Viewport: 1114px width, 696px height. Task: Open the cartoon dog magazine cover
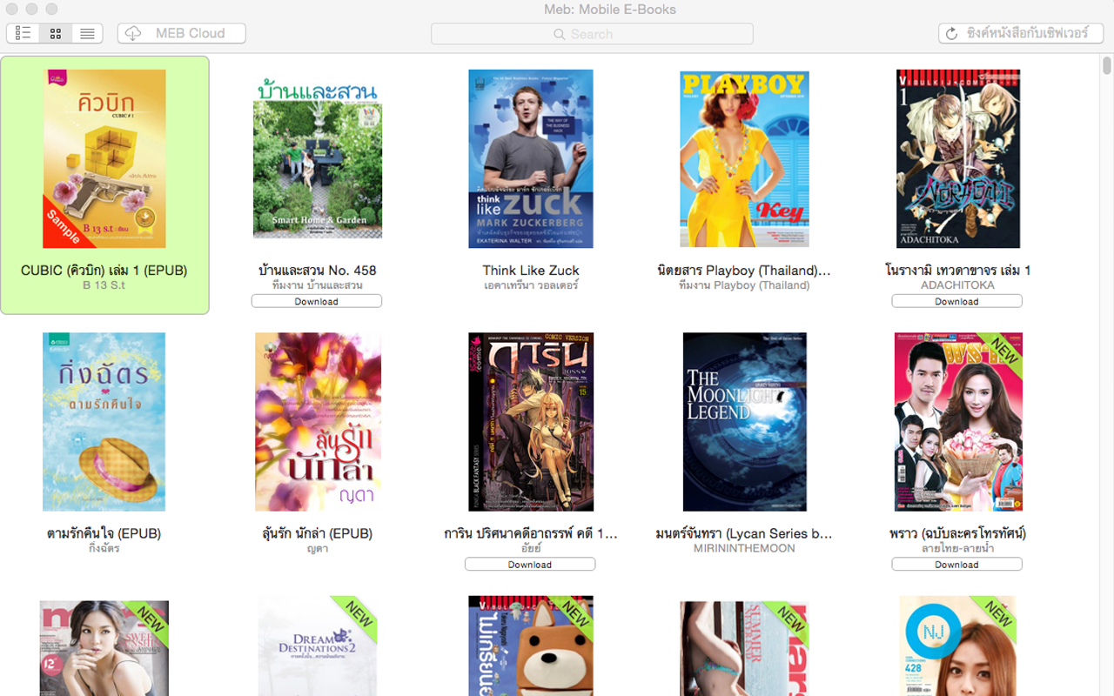pyautogui.click(x=530, y=646)
